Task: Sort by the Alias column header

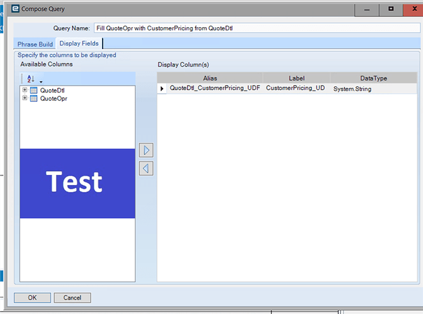Action: pos(210,78)
